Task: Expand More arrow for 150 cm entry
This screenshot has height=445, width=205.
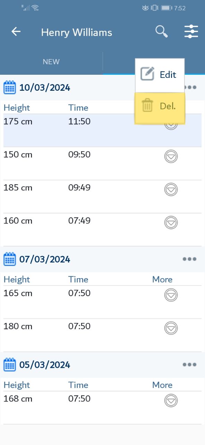Action: 171,156
